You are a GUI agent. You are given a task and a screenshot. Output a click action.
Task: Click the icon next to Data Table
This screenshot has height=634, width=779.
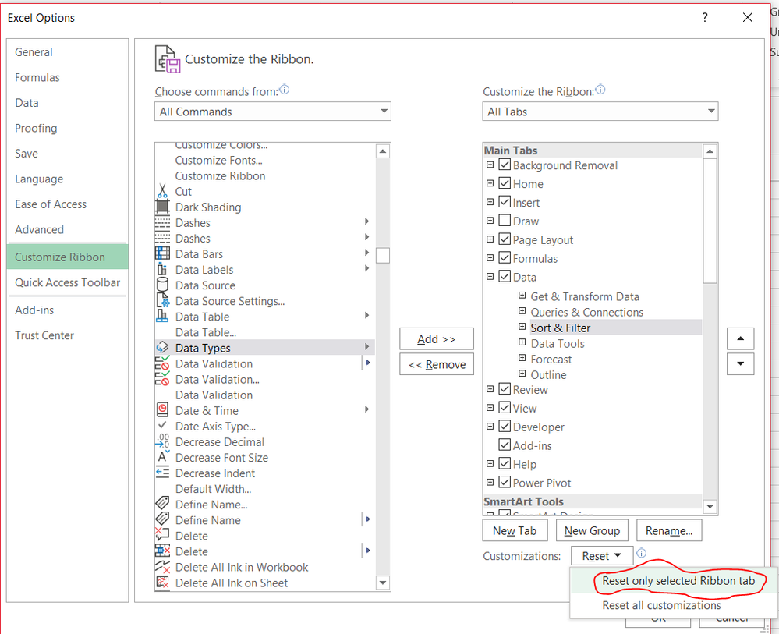(162, 316)
